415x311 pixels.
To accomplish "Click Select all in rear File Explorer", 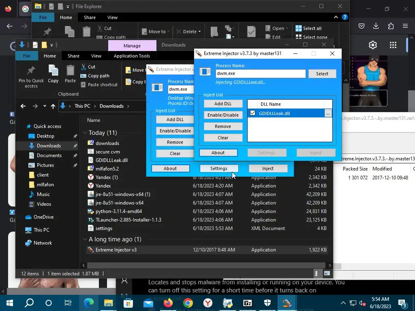I will 308,28.
